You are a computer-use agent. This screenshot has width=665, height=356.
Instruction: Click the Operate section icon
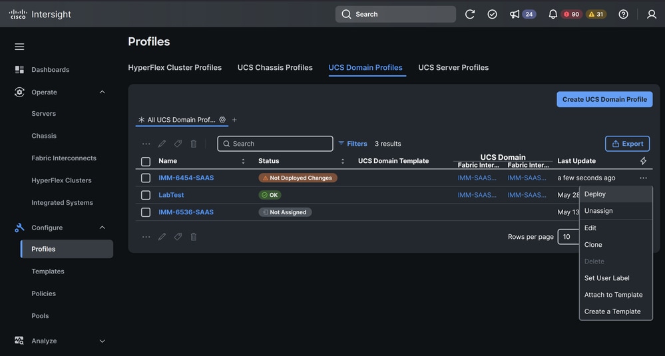tap(19, 92)
